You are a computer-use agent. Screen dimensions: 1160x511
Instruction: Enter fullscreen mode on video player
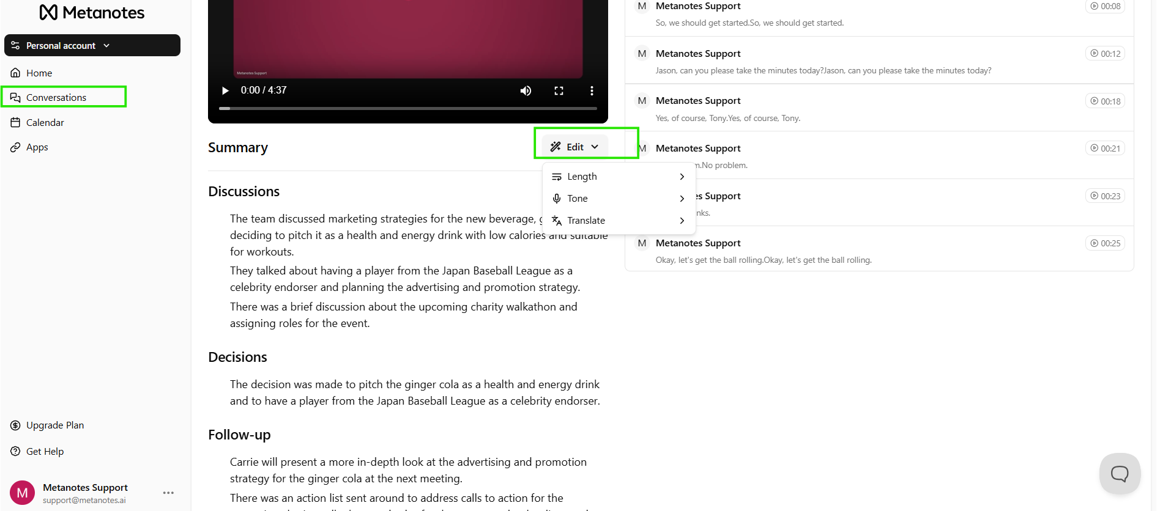point(559,90)
